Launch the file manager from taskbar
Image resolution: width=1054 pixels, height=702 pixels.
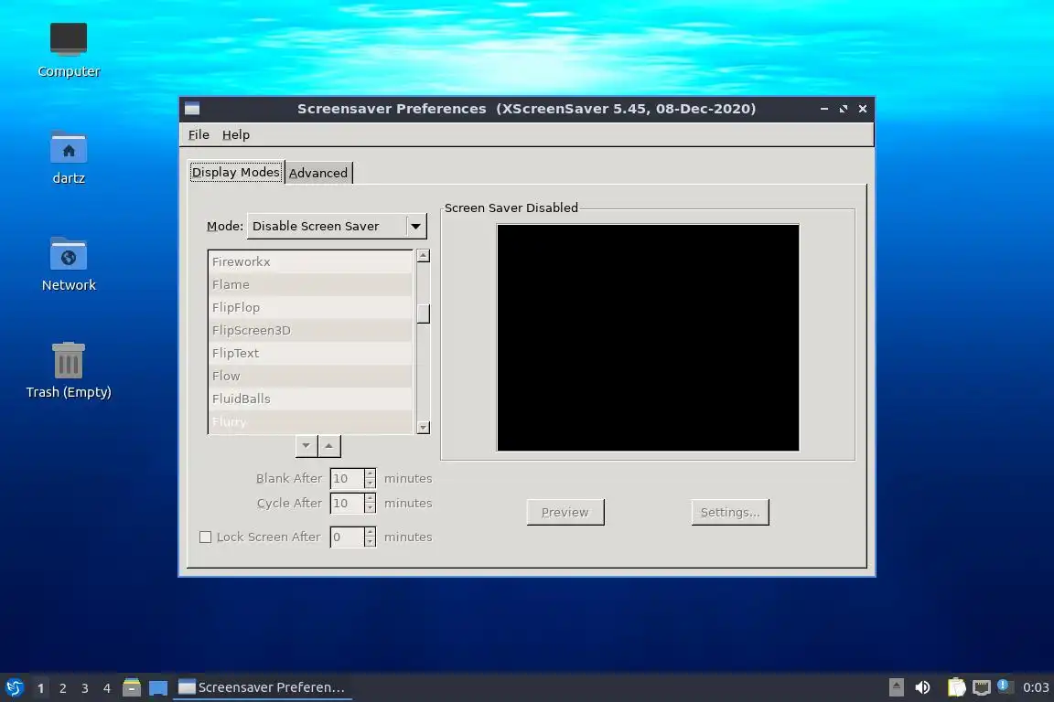point(132,687)
